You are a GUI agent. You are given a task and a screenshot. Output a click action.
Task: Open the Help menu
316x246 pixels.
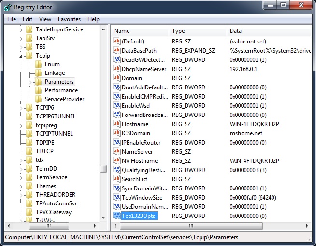pyautogui.click(x=93, y=19)
